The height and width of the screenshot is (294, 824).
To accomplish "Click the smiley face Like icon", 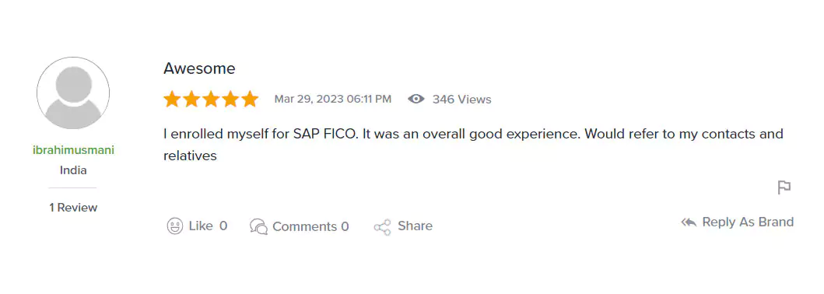I will 174,226.
